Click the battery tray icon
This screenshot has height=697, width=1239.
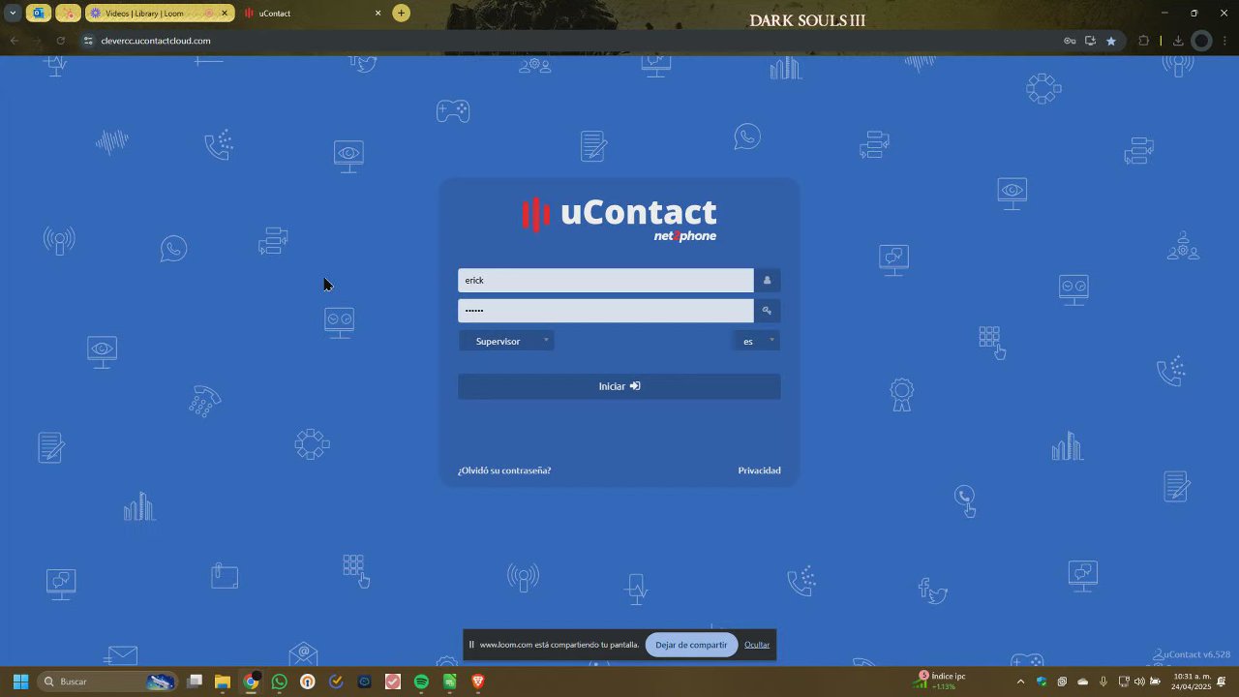pos(1156,682)
